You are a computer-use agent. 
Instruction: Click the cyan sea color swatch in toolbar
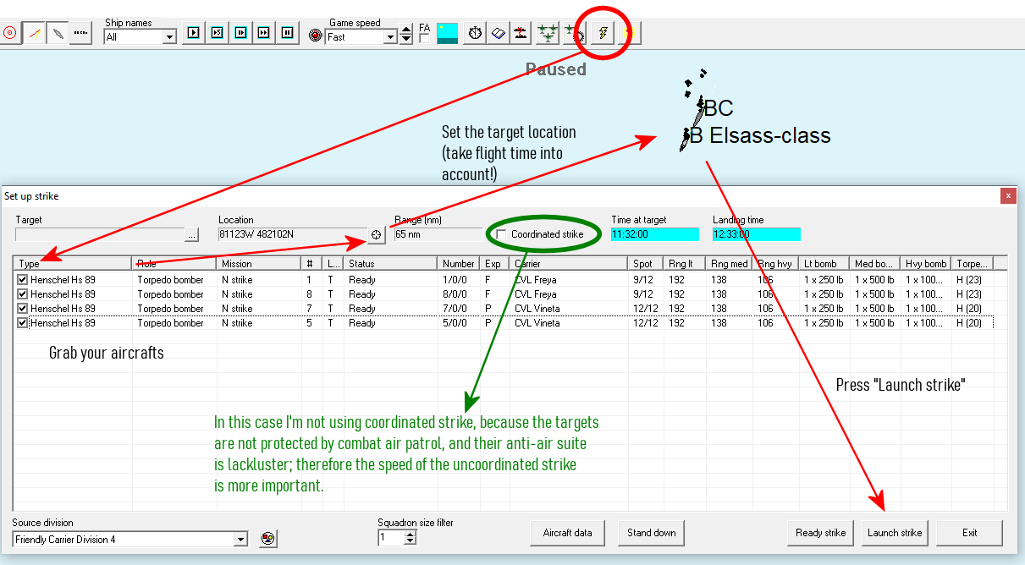pos(448,34)
